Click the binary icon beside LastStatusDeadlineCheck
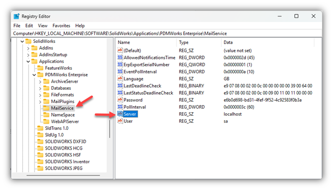 click(x=120, y=93)
